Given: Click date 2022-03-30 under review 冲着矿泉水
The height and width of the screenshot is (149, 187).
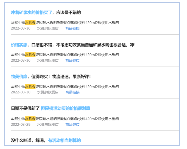Looking at the screenshot, I should coord(21,28).
